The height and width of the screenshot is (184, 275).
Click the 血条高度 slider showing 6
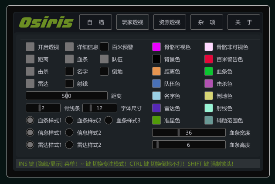(x=189, y=145)
